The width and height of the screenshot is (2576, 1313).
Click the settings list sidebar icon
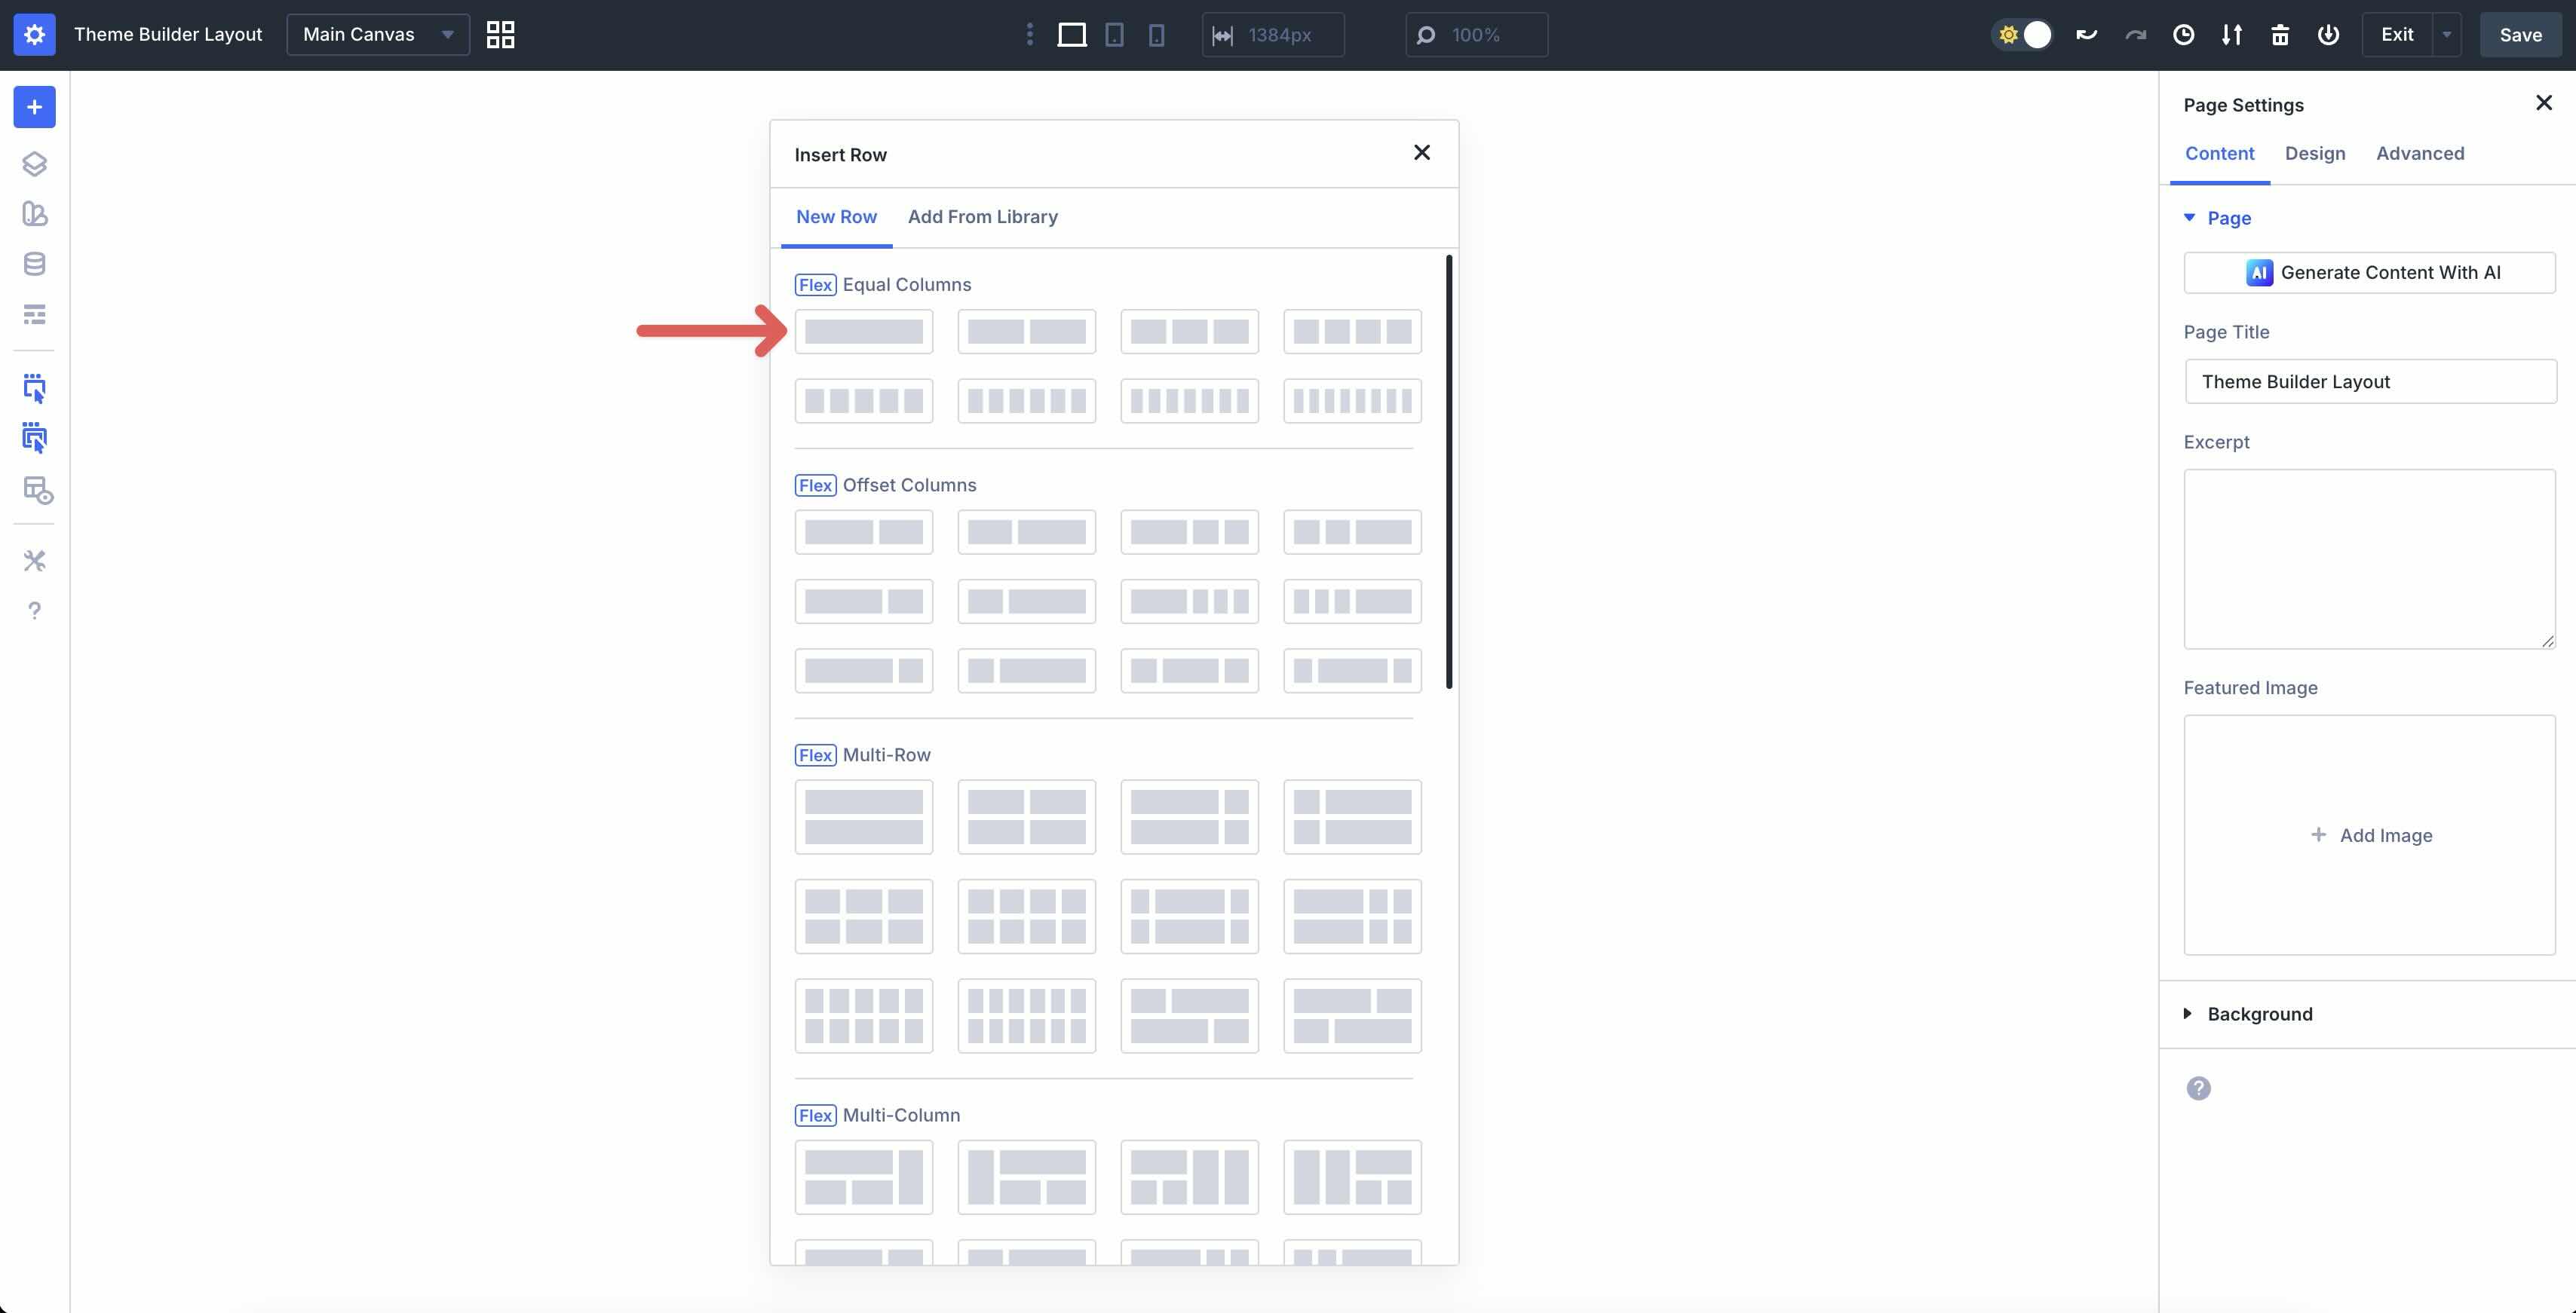[34, 314]
